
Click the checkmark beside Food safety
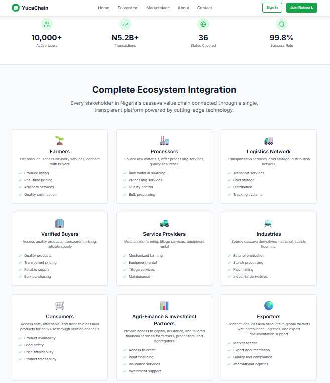pyautogui.click(x=20, y=345)
